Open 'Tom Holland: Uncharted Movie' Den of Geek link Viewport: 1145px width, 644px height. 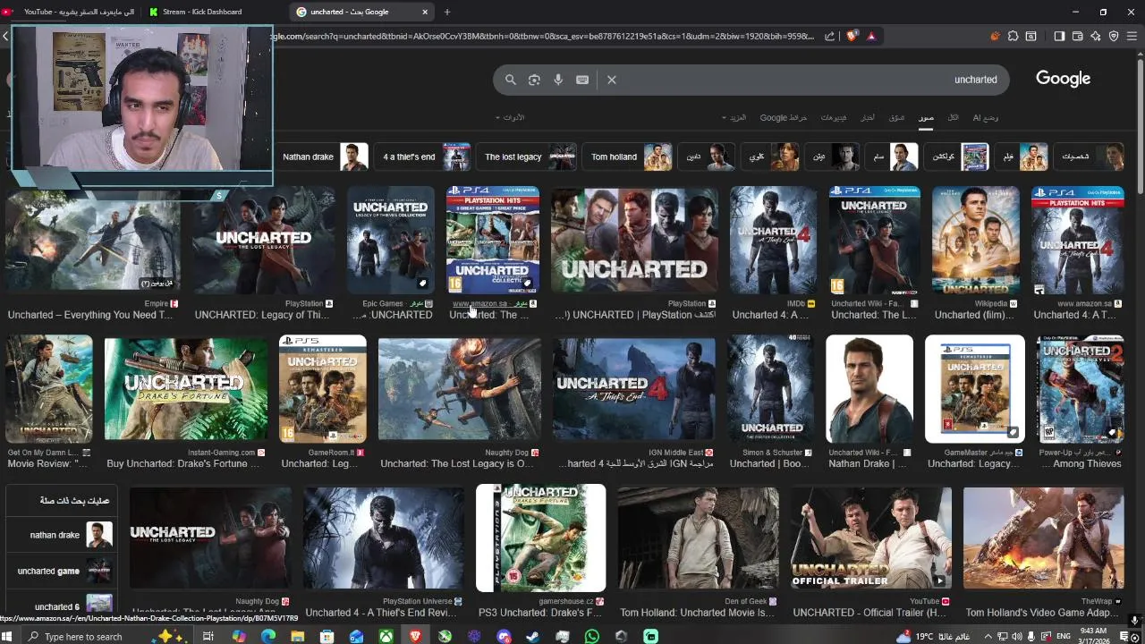click(x=698, y=613)
